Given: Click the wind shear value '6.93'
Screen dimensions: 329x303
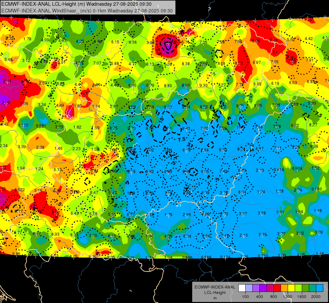Looking at the screenshot, I should coord(55,234).
